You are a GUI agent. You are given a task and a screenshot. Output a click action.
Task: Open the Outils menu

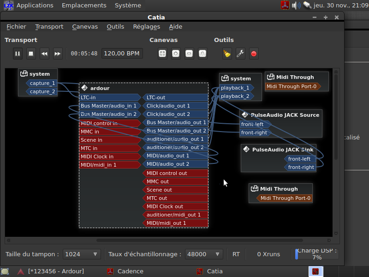point(115,27)
